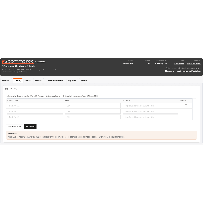Image resolution: width=203 pixels, height=203 pixels.
Task: Click the Fio účty panel heading text
Action: click(x=14, y=89)
